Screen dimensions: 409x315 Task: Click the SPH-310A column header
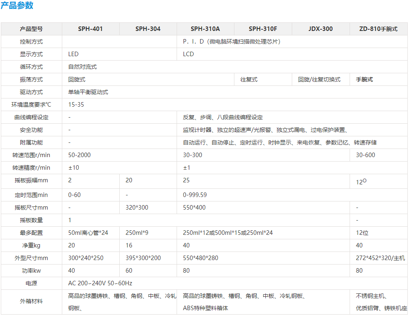coord(205,29)
